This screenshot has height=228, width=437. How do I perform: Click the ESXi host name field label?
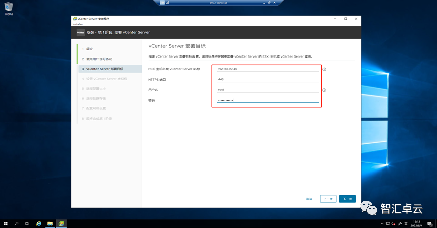click(174, 69)
